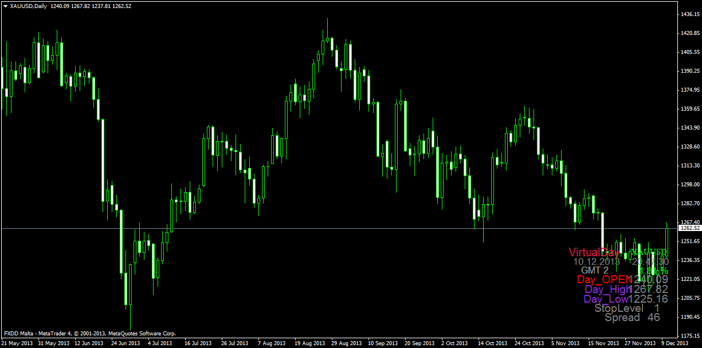This screenshot has width=702, height=348.
Task: Select the Day_Low indicator label
Action: click(x=606, y=299)
